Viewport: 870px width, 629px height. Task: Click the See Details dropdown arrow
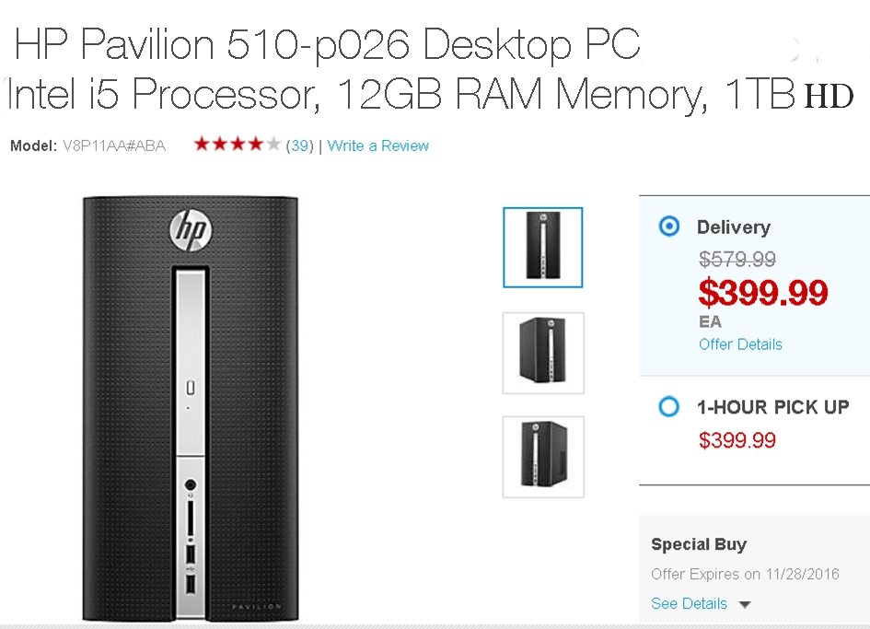point(745,604)
